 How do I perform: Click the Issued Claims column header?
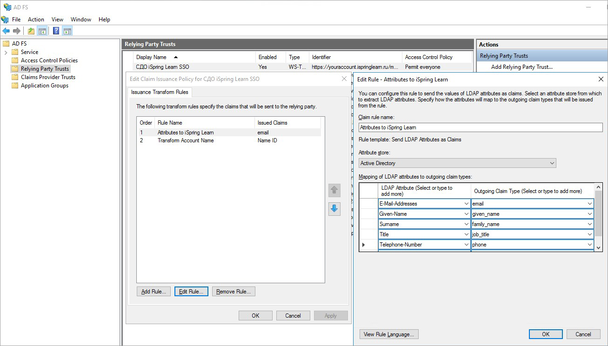(x=287, y=123)
